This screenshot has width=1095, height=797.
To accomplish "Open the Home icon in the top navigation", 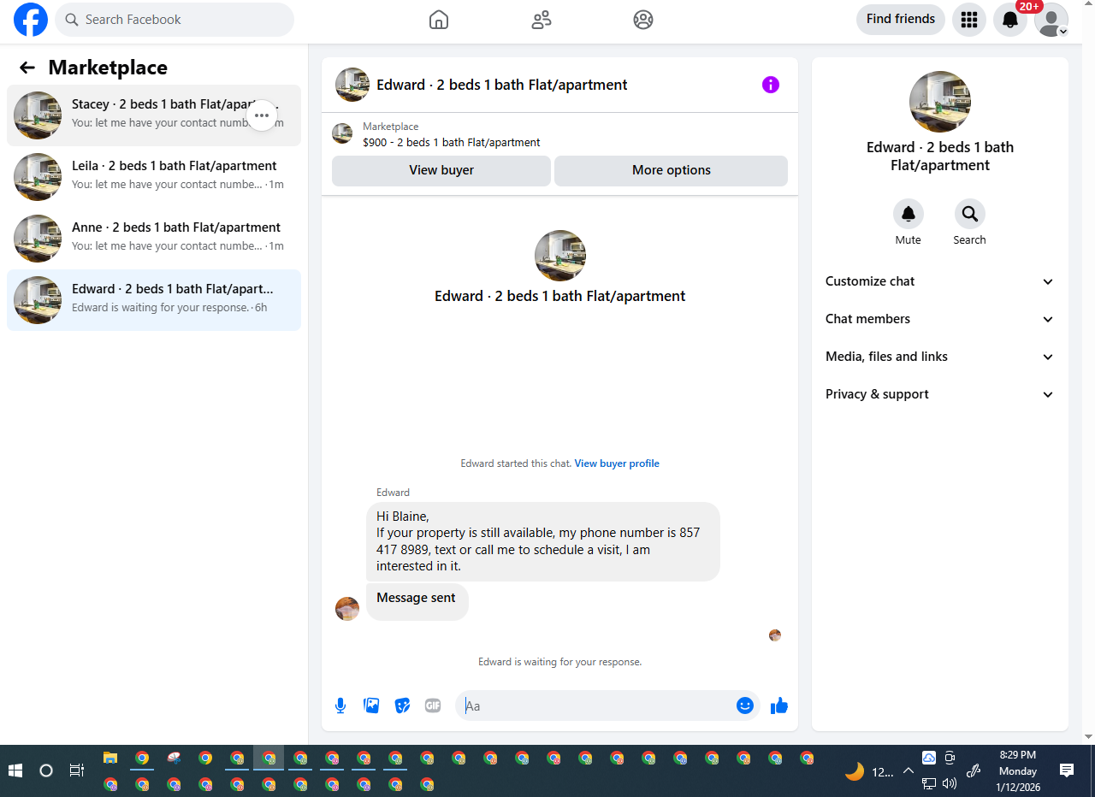I will point(438,20).
